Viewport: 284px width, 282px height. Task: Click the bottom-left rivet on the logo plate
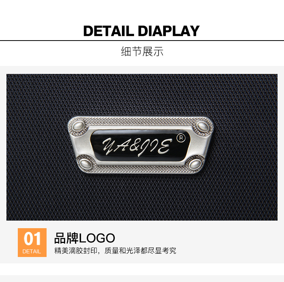point(86,164)
